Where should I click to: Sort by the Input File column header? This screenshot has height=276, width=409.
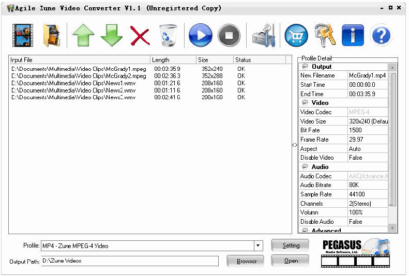[80, 60]
